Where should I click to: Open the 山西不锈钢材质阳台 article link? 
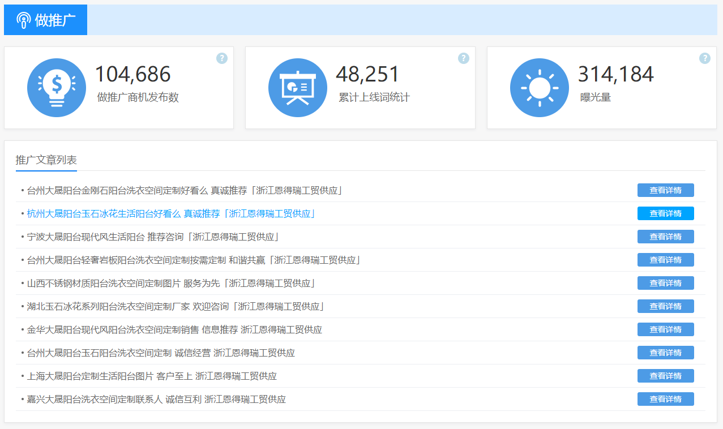tap(171, 284)
